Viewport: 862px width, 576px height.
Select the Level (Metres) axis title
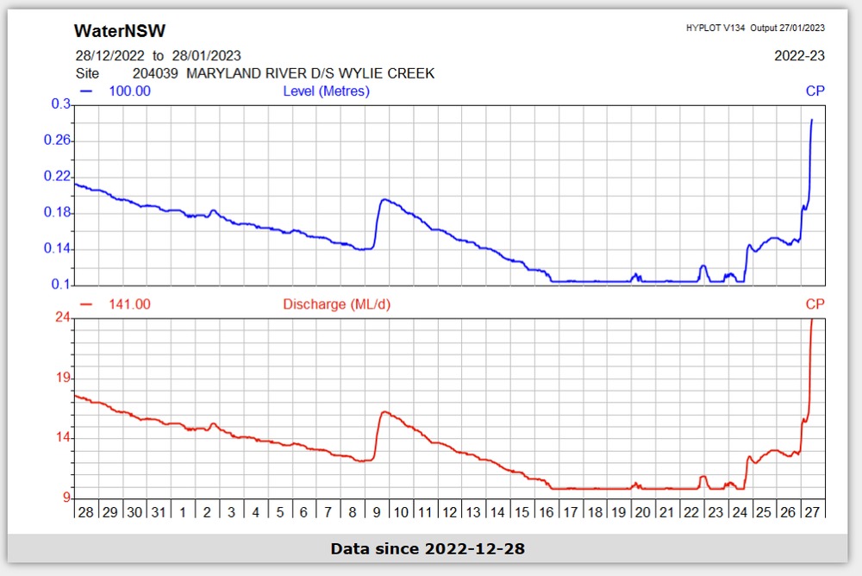(x=326, y=91)
